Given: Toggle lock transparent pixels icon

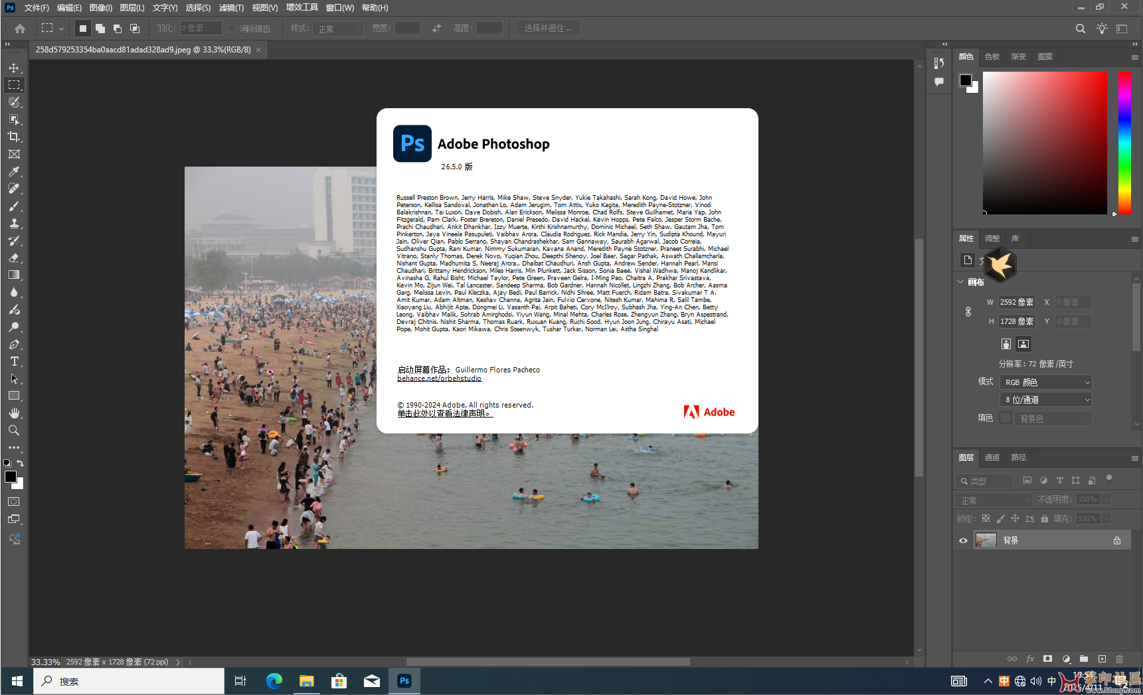Looking at the screenshot, I should click(x=986, y=518).
